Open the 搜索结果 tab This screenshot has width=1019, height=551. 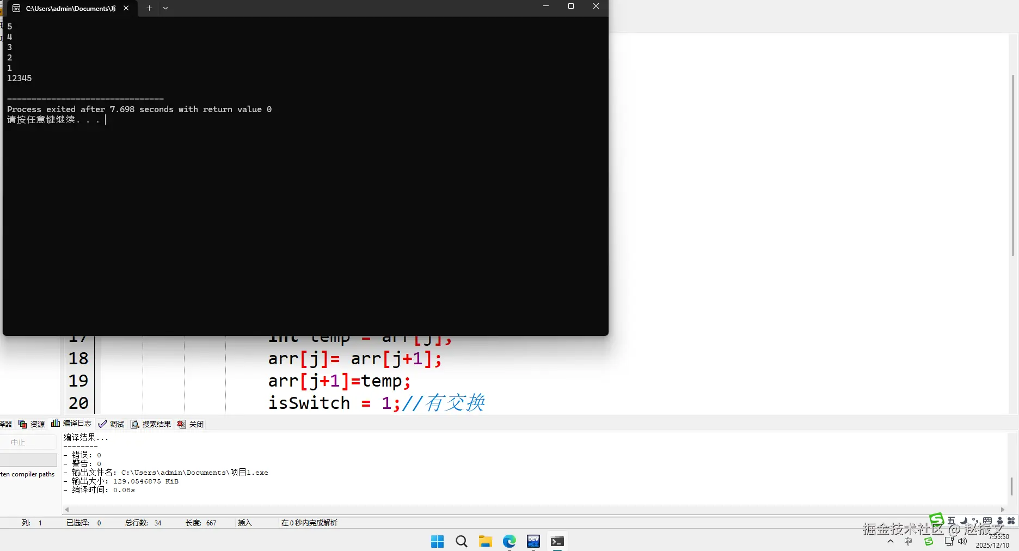click(151, 424)
